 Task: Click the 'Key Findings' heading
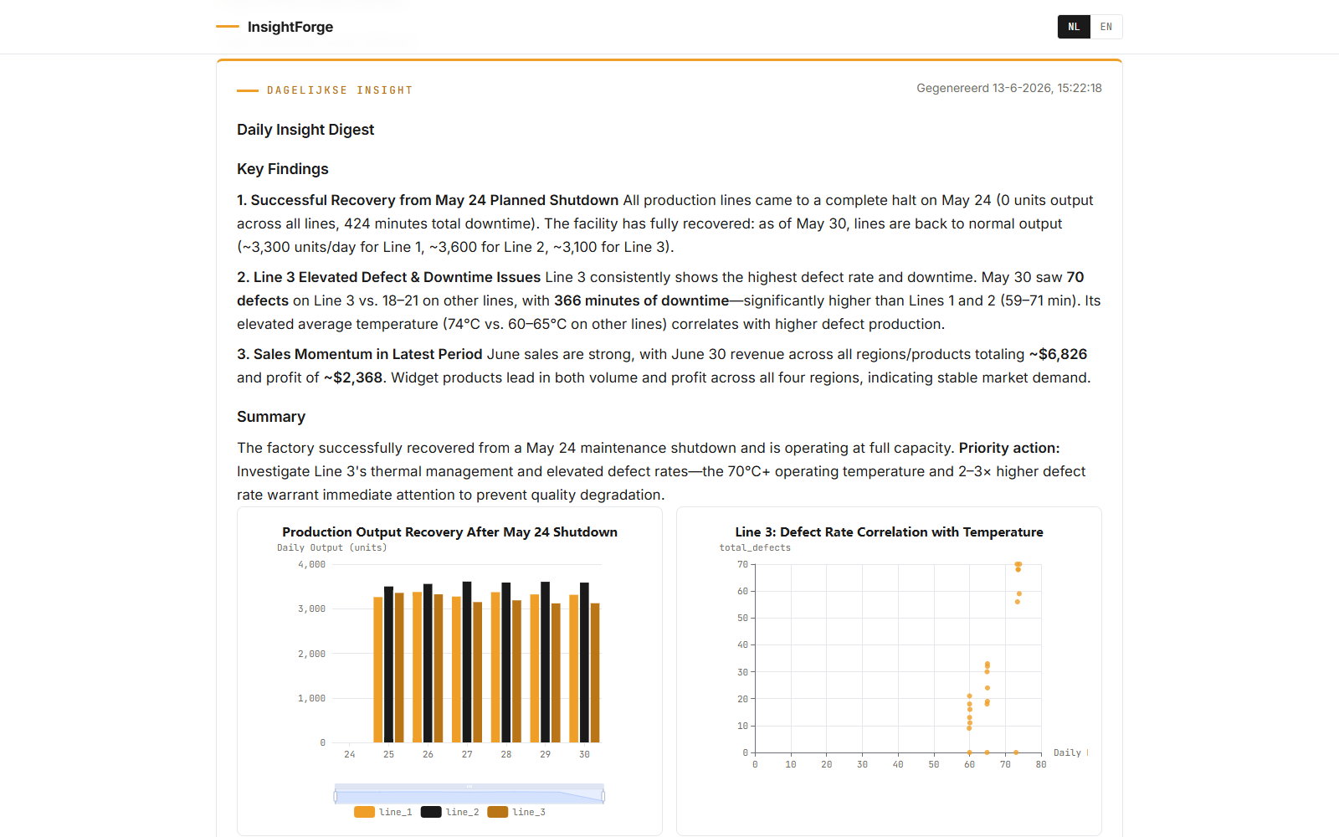(x=283, y=169)
